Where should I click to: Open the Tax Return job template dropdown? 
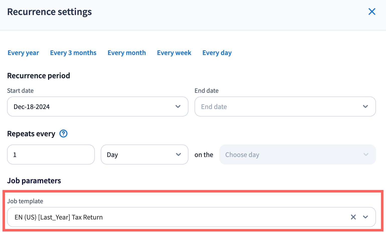pos(175,217)
